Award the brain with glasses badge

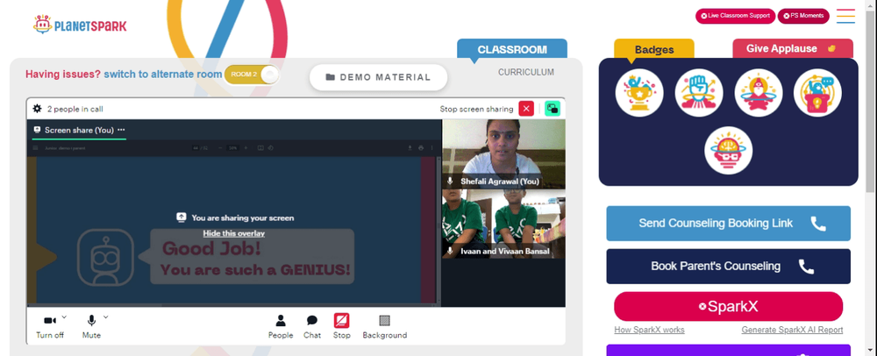pos(728,150)
